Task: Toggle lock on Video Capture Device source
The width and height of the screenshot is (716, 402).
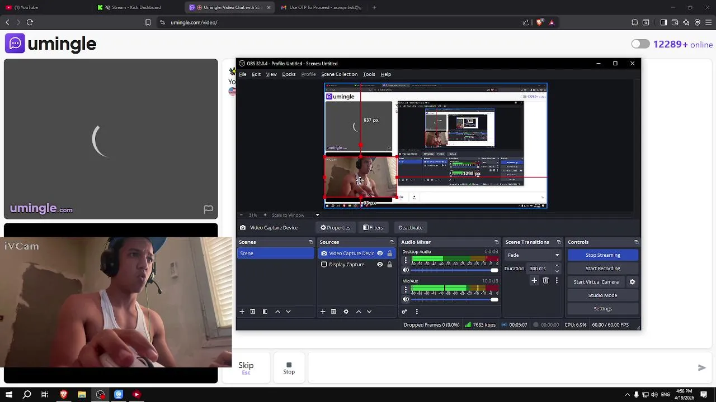Action: pos(389,253)
